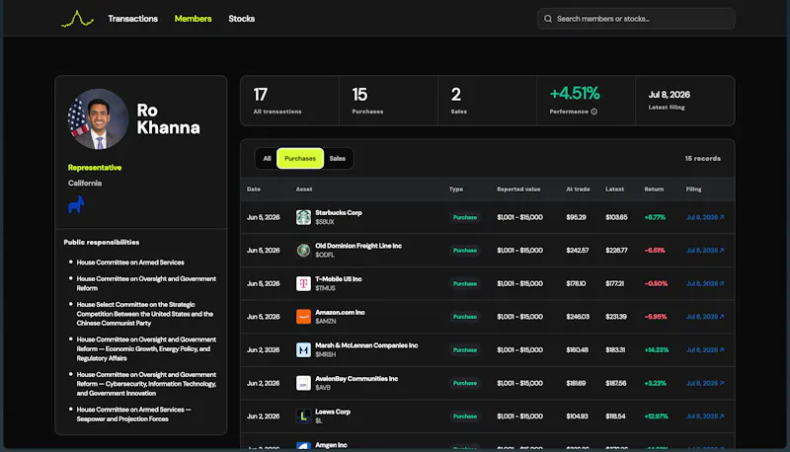Click Ro Khanna's profile photo
This screenshot has height=452, width=790.
click(98, 119)
